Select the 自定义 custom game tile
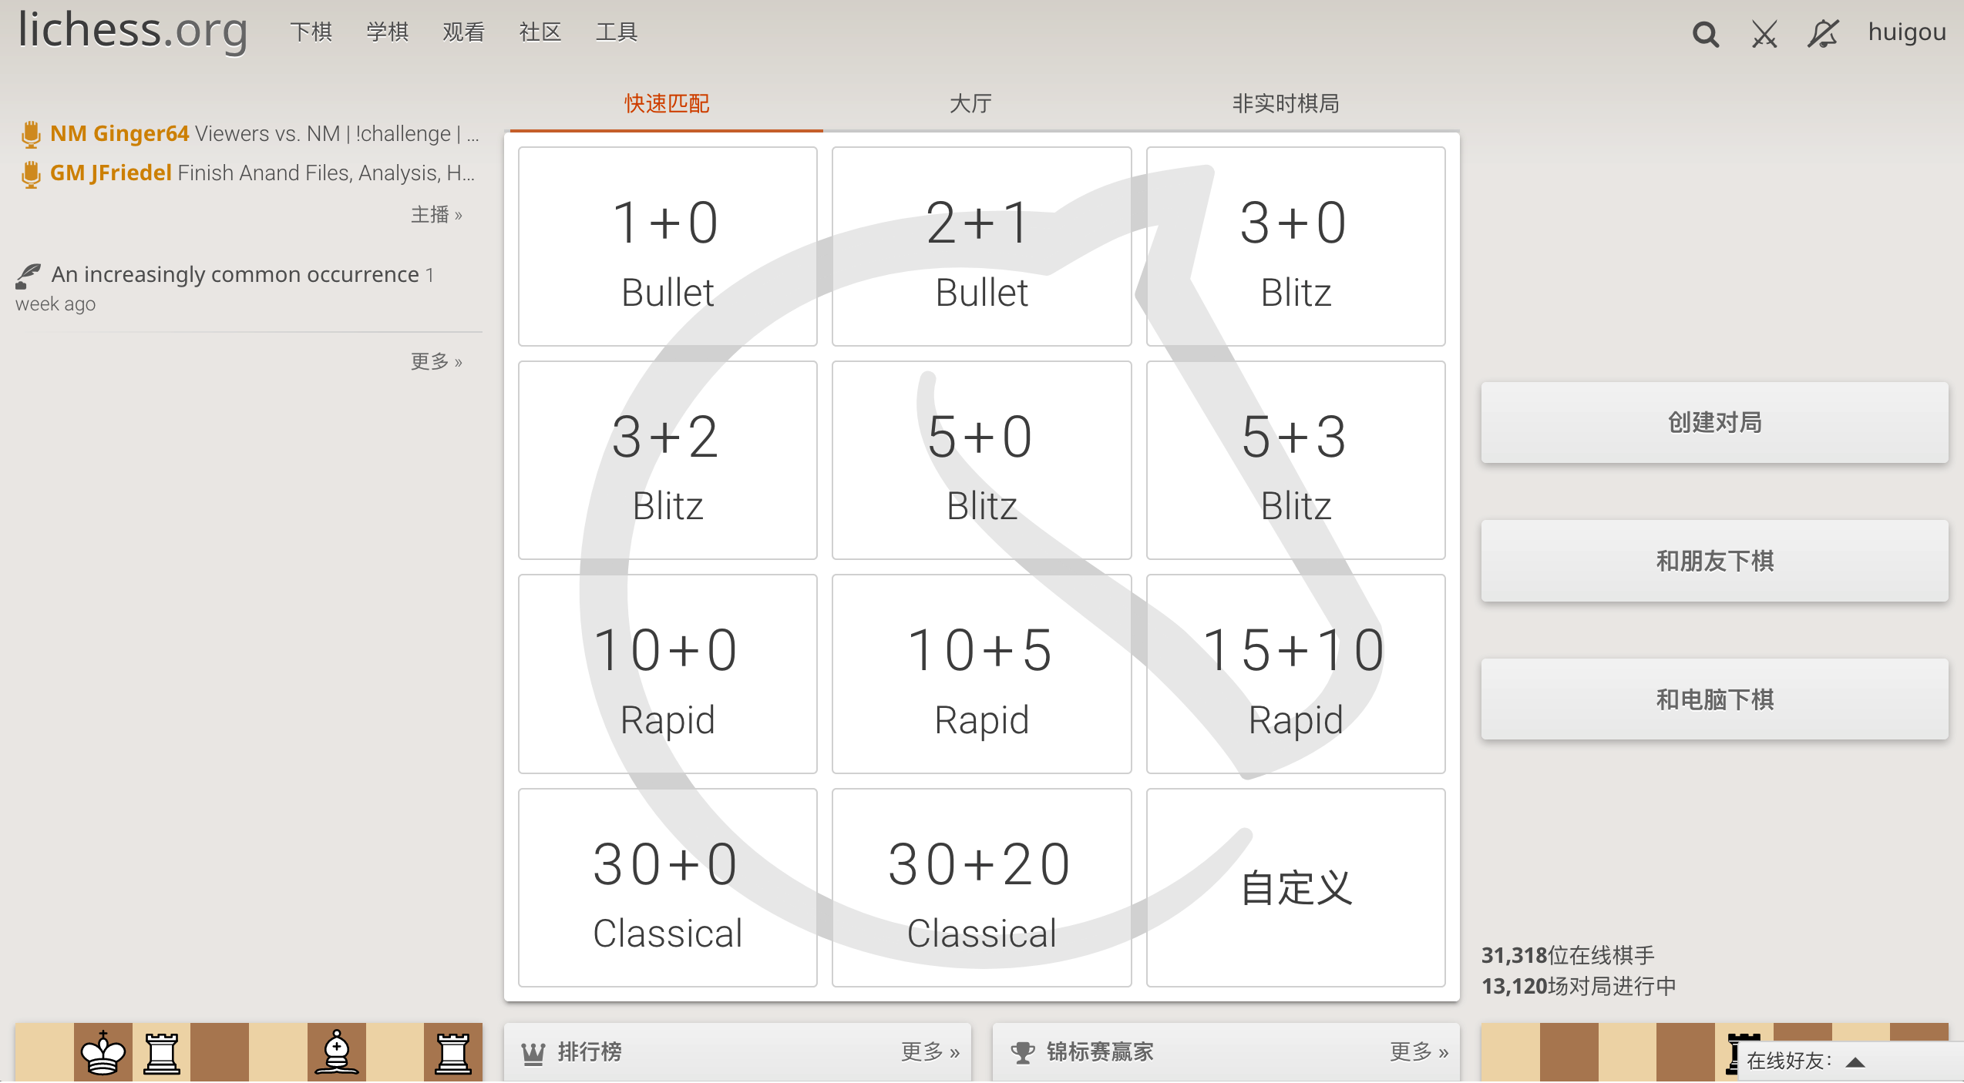Viewport: 1964px width, 1083px height. [1295, 887]
